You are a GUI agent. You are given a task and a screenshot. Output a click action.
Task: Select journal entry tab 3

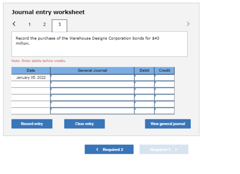pos(60,26)
